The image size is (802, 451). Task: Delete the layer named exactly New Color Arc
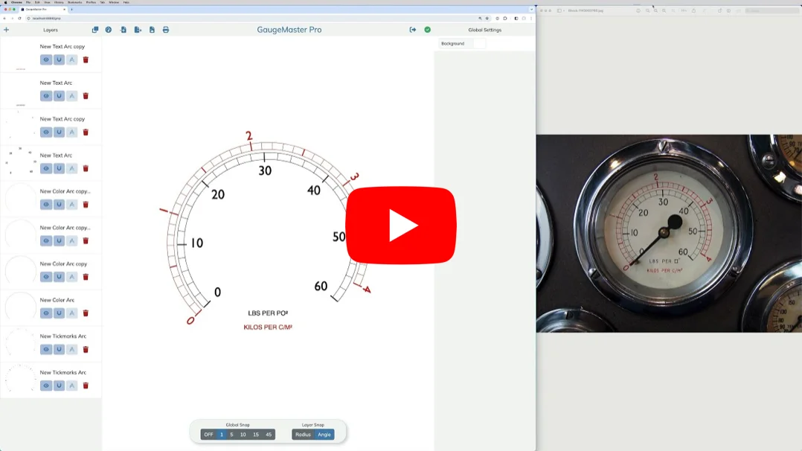(x=86, y=313)
